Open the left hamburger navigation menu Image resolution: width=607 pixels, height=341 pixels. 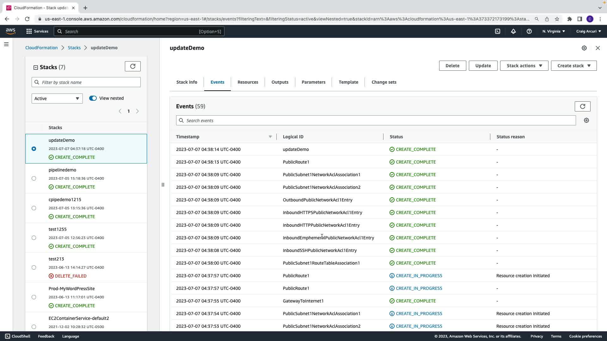[x=6, y=44]
